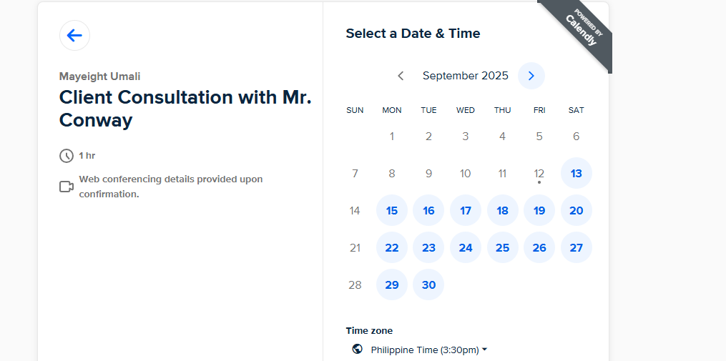Choose September 16 as the date
Image resolution: width=726 pixels, height=361 pixels.
[428, 211]
